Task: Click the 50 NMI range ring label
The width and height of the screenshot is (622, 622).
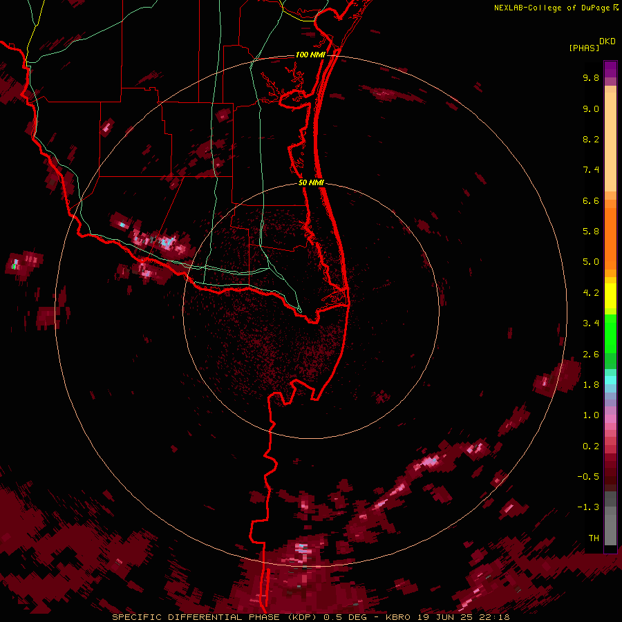Action: click(311, 183)
